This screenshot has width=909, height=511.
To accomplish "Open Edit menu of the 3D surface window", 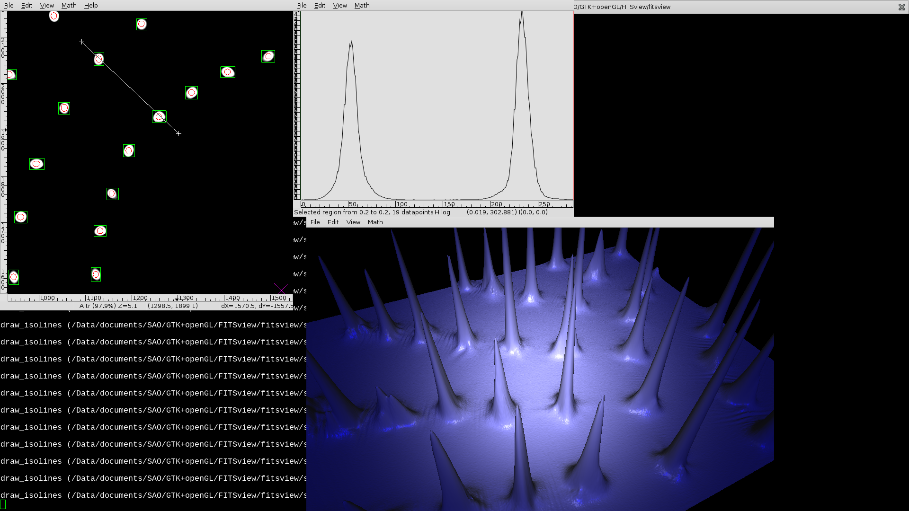I will click(x=333, y=222).
